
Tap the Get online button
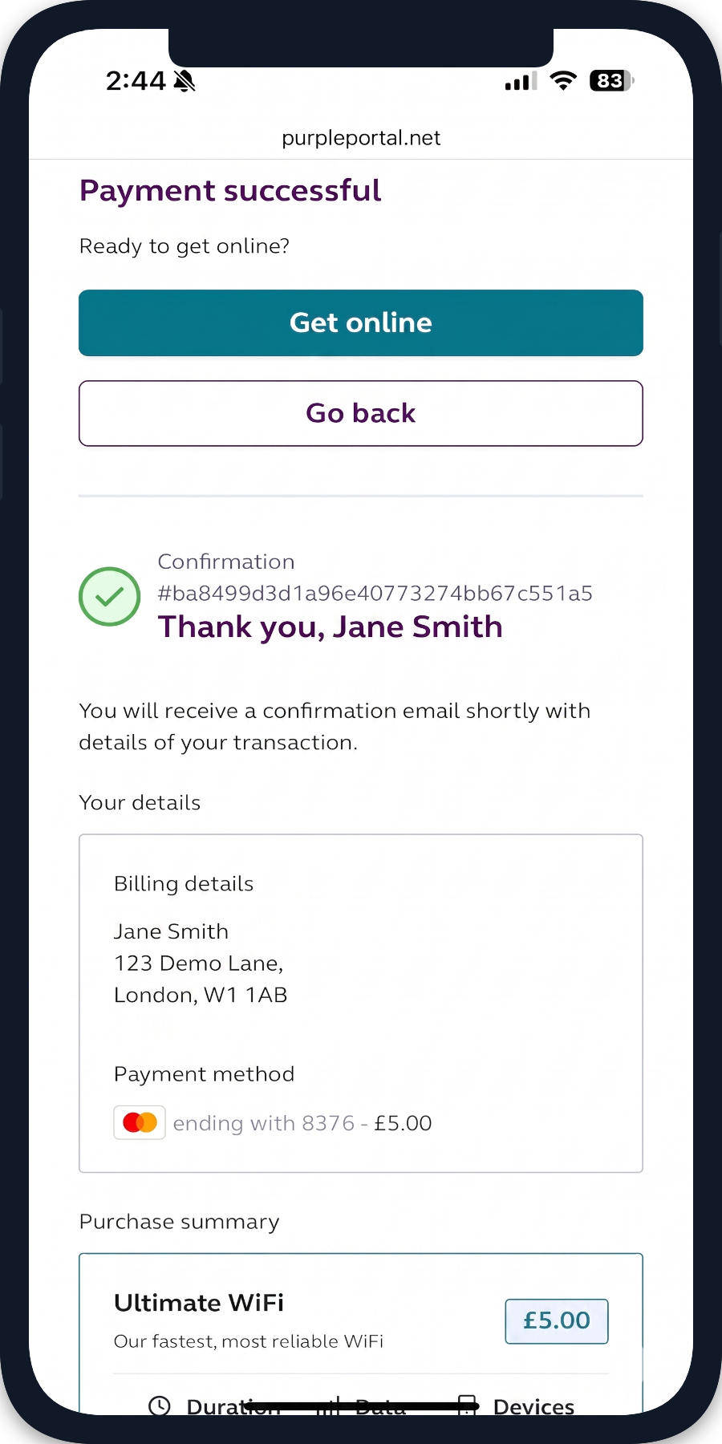point(361,322)
